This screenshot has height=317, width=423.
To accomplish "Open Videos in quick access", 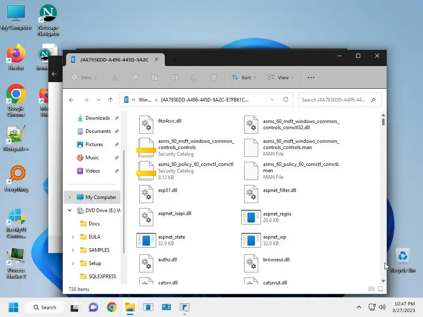I will 93,171.
